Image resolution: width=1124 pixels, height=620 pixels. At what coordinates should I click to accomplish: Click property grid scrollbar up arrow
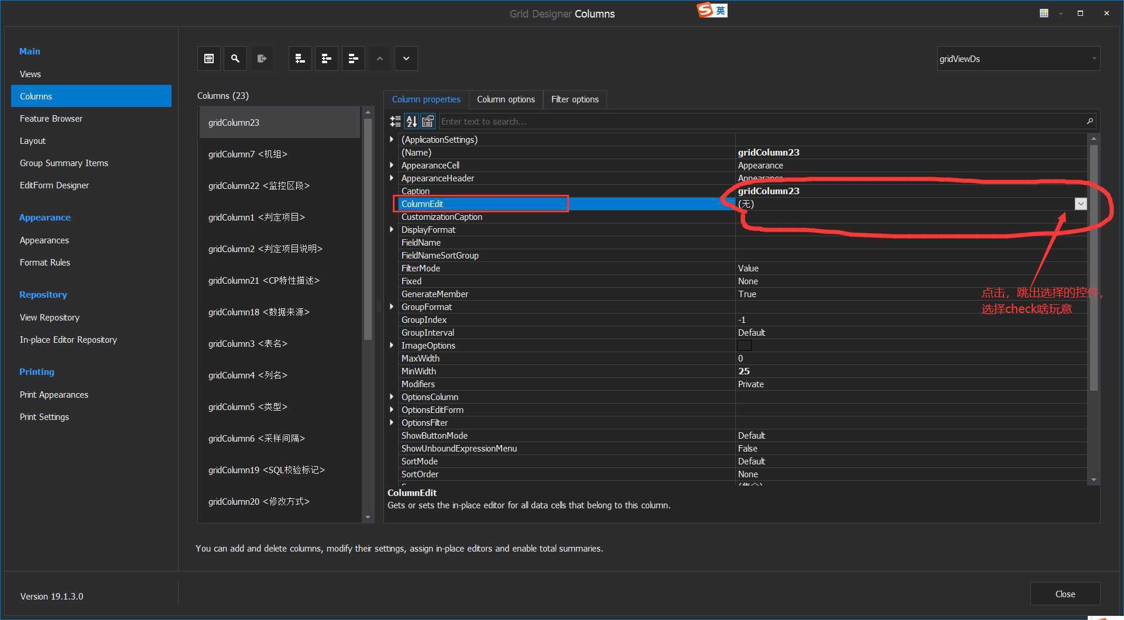coord(1094,139)
